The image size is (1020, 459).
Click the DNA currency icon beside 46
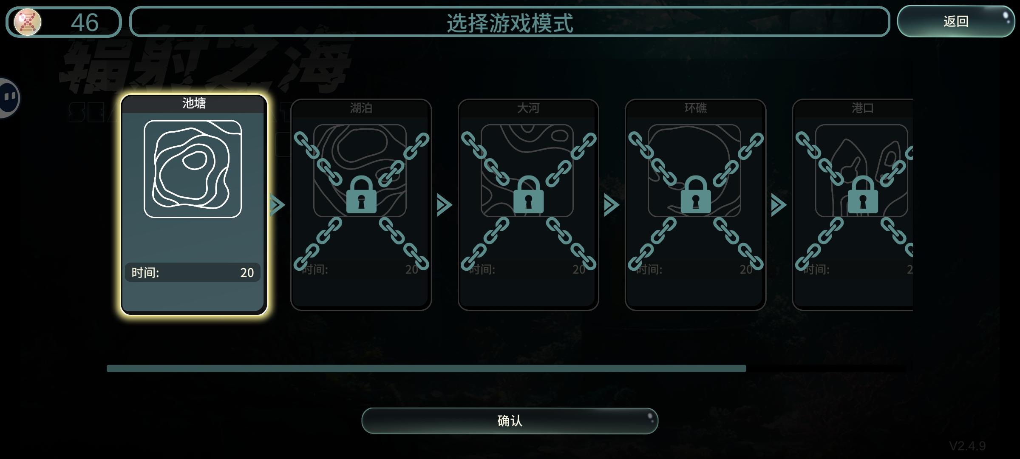28,22
